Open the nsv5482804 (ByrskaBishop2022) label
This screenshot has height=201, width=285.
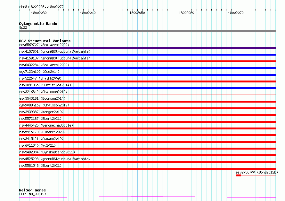click(47, 152)
